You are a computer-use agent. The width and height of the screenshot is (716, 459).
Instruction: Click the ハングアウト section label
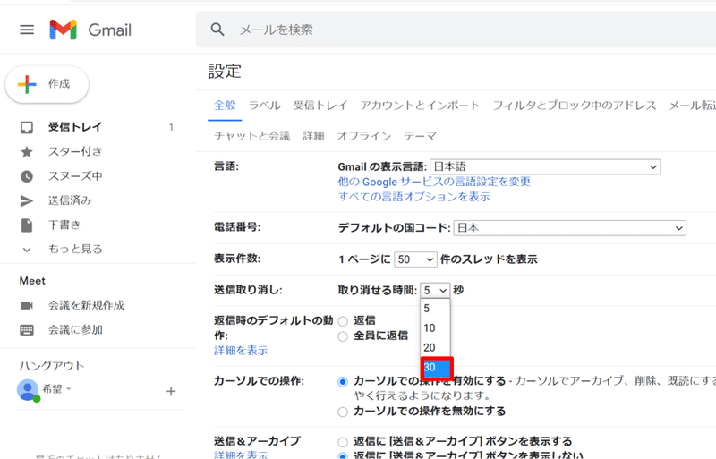[52, 366]
